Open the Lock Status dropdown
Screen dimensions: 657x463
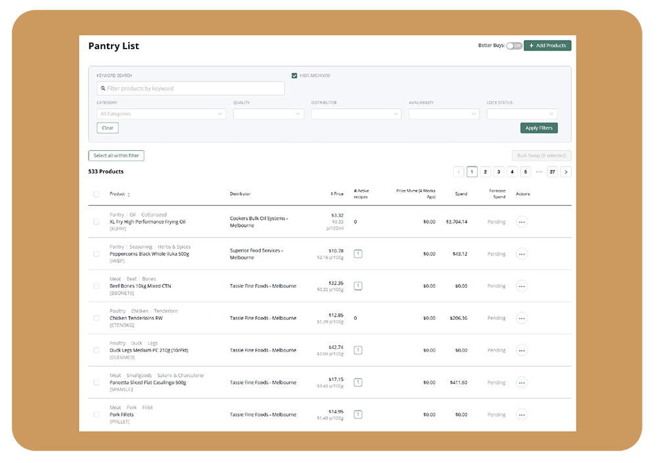[x=522, y=114]
